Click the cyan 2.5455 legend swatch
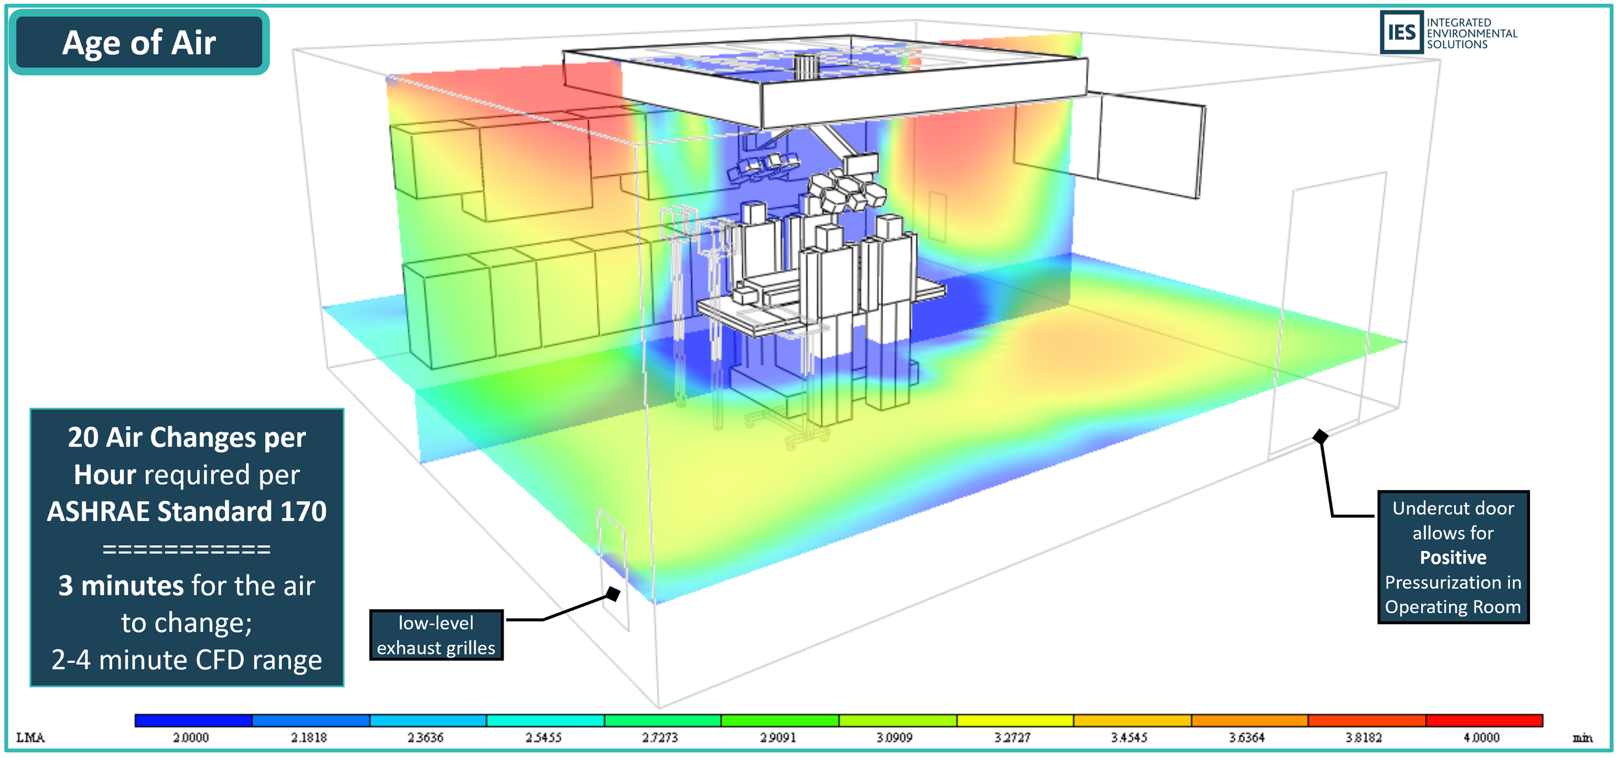The width and height of the screenshot is (1620, 757). coord(545,721)
